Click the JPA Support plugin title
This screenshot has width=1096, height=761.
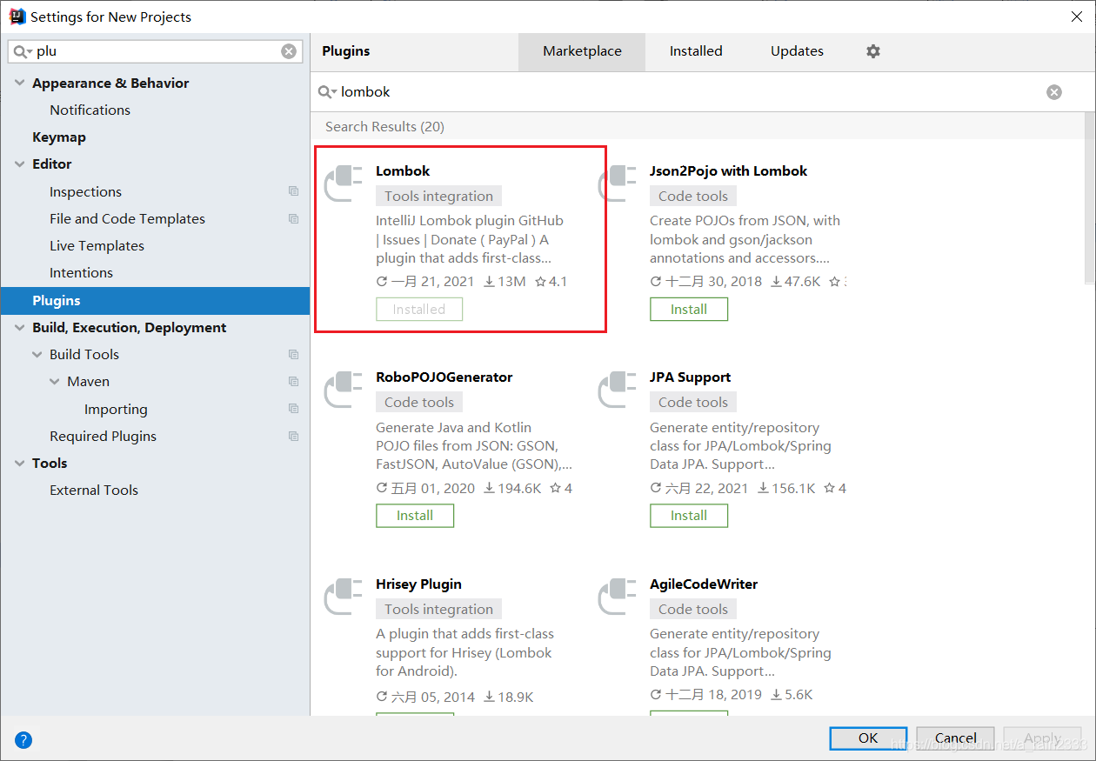tap(690, 377)
